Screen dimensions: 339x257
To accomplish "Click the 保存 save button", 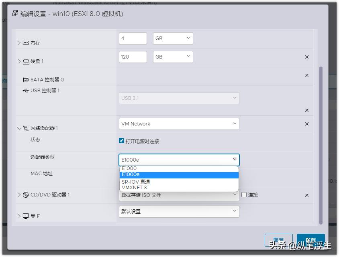I will pos(310,240).
